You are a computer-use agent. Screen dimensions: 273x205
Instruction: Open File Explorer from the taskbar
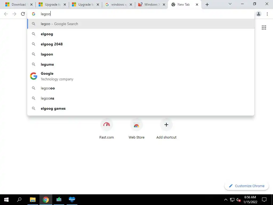[33, 200]
